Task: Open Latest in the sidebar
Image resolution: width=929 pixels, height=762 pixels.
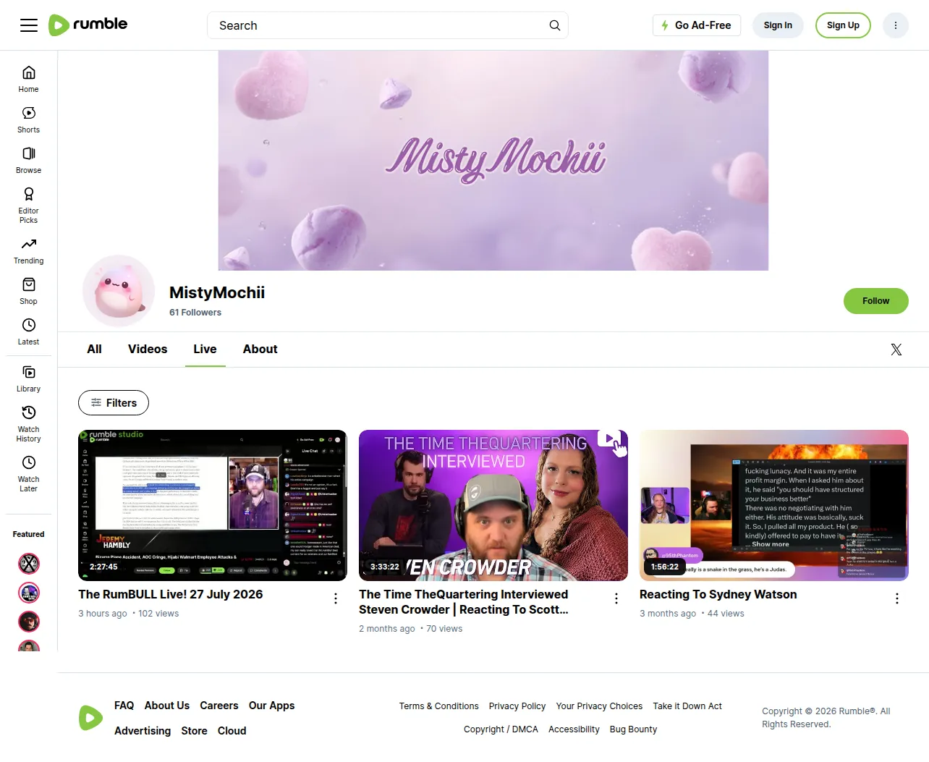Action: click(29, 331)
